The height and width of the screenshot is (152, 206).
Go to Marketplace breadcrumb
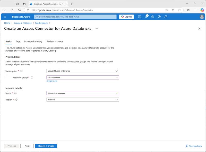pyautogui.click(x=41, y=23)
